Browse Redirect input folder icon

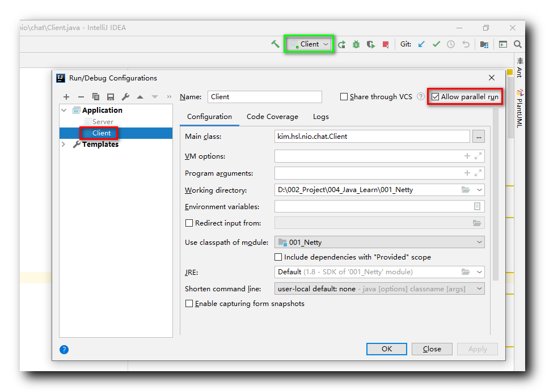click(477, 223)
